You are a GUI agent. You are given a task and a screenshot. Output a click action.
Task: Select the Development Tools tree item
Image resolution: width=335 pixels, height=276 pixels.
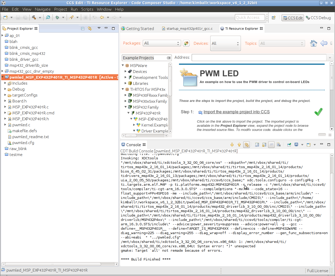pyautogui.click(x=150, y=77)
